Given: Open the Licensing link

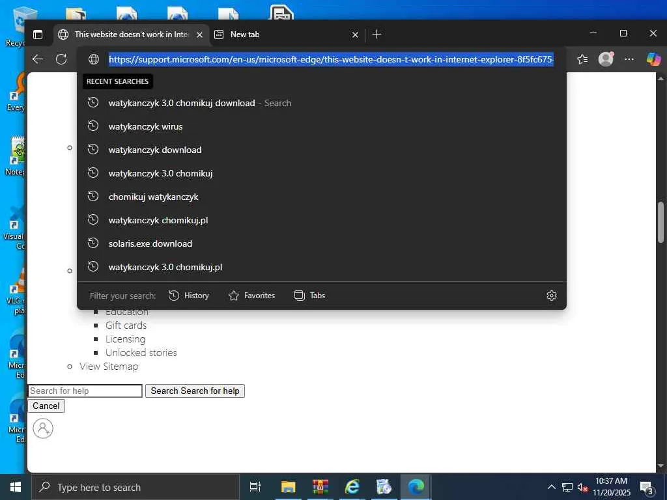Looking at the screenshot, I should tap(126, 339).
